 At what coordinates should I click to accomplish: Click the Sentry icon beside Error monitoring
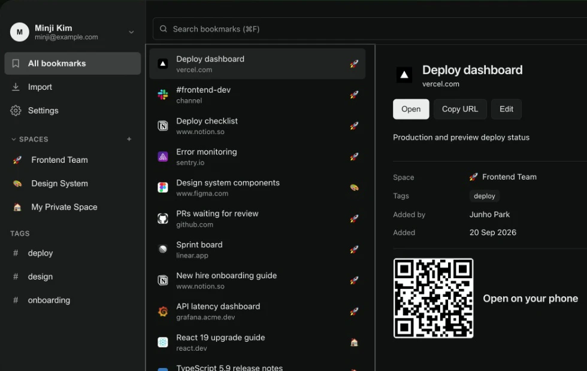(163, 157)
